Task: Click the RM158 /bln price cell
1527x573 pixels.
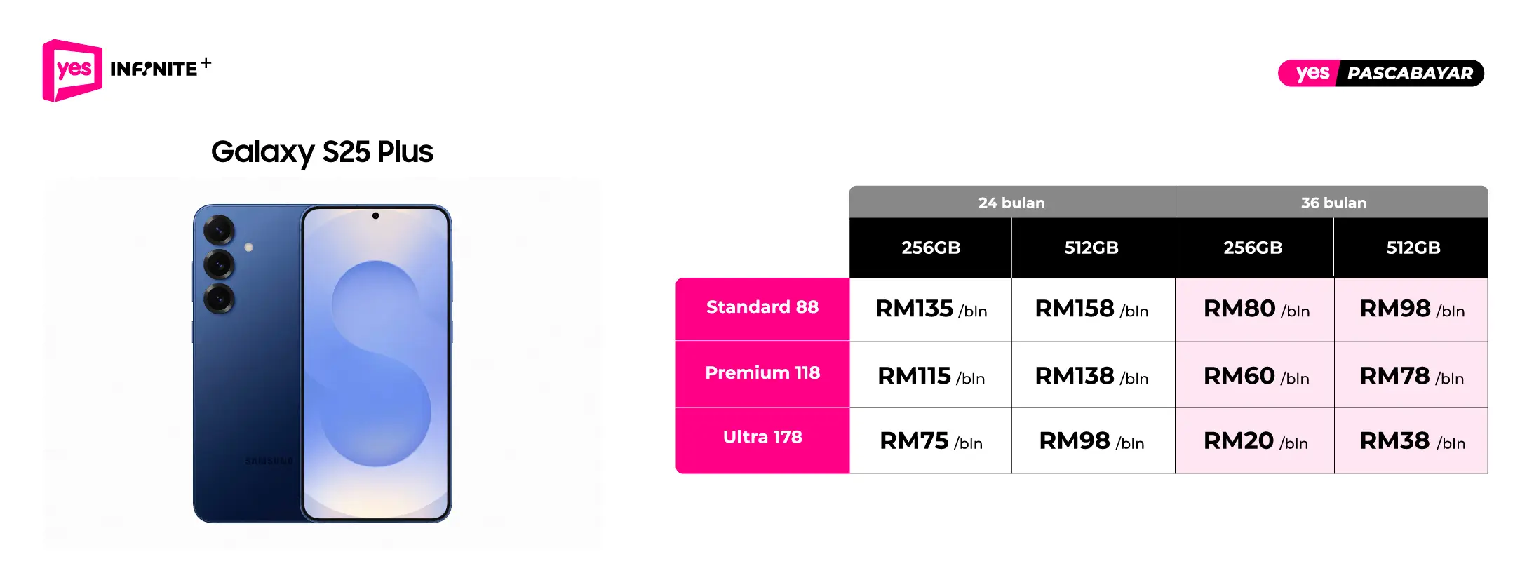Action: click(x=1091, y=309)
